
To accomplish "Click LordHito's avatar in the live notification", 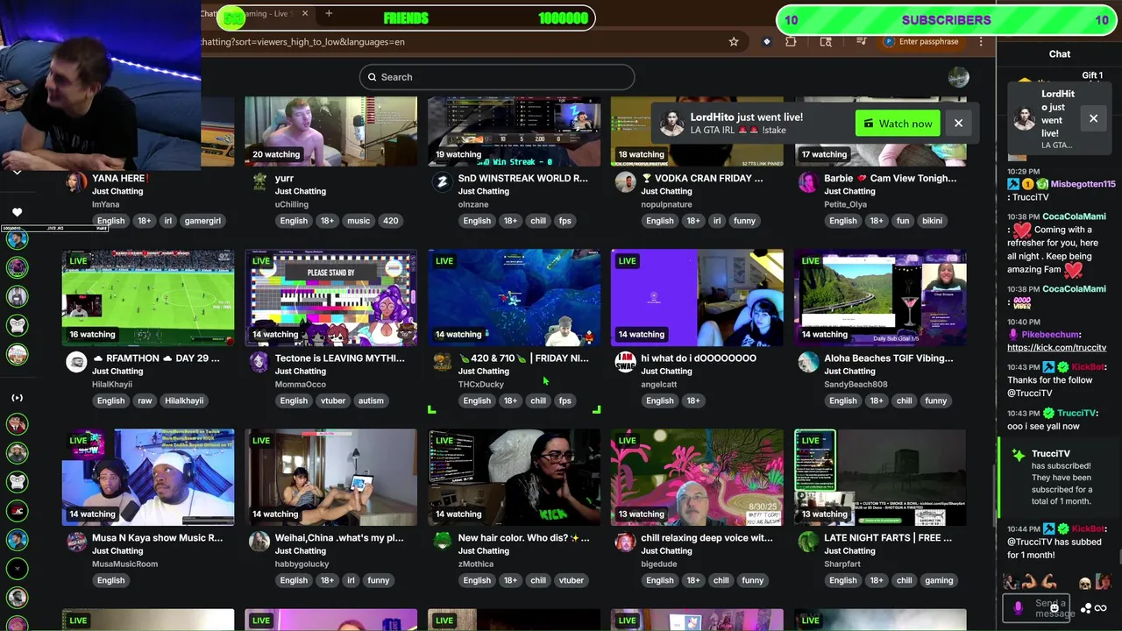I will point(671,124).
